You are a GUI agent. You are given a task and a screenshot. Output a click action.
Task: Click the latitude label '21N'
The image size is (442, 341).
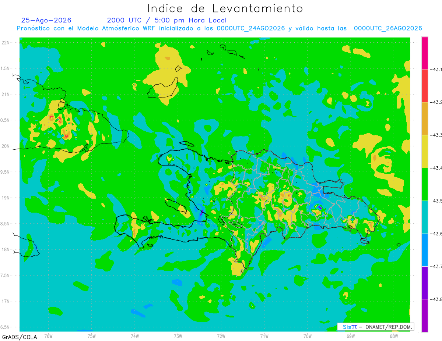[6, 94]
